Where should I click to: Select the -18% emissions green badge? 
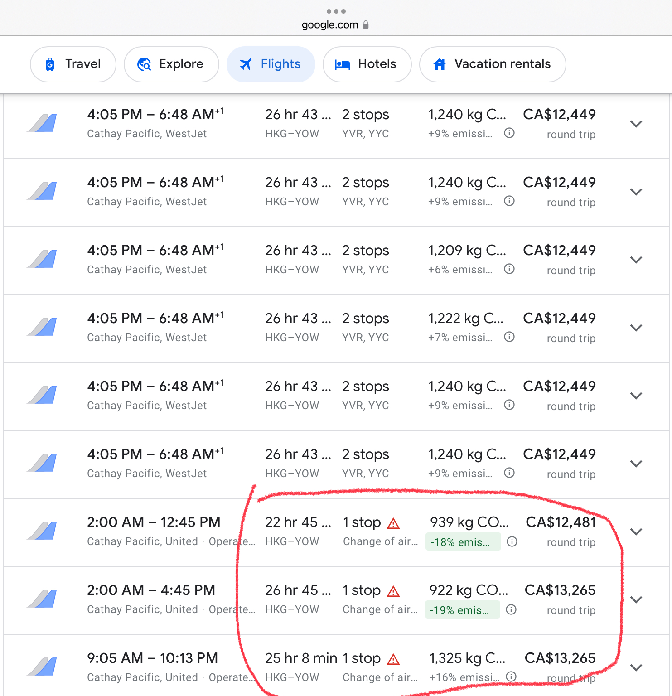pyautogui.click(x=463, y=542)
